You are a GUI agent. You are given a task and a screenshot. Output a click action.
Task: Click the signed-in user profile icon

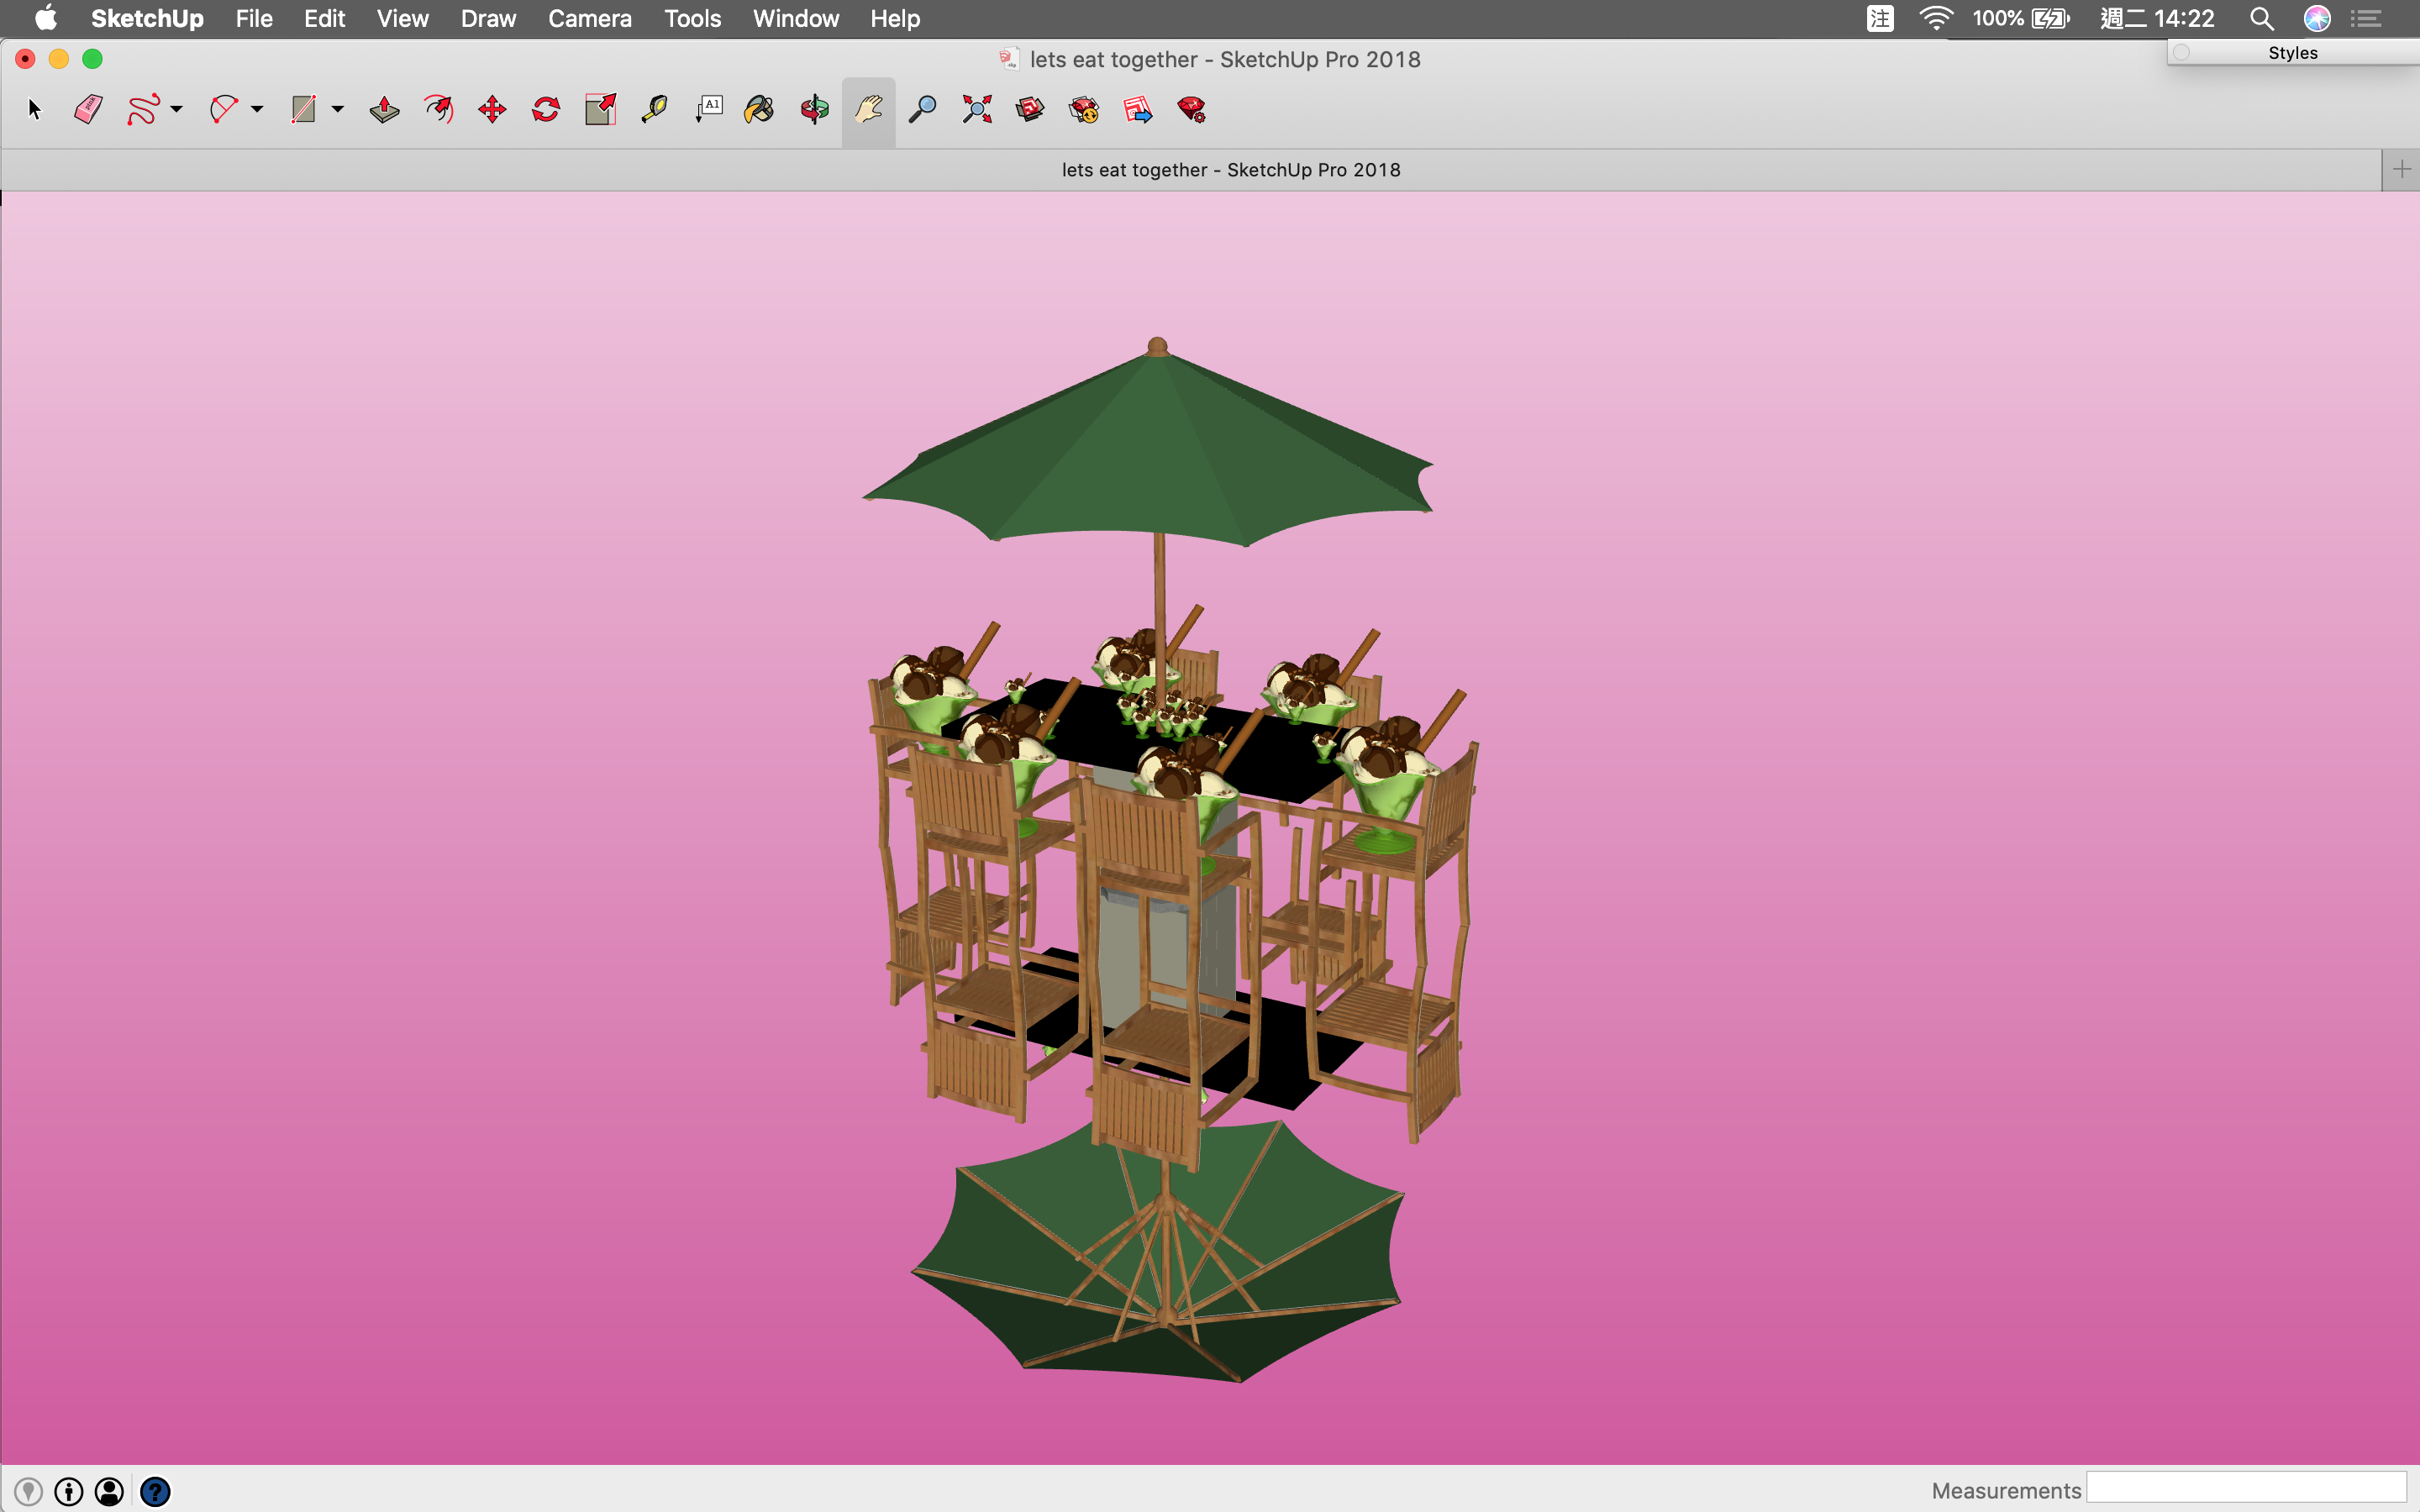point(109,1491)
